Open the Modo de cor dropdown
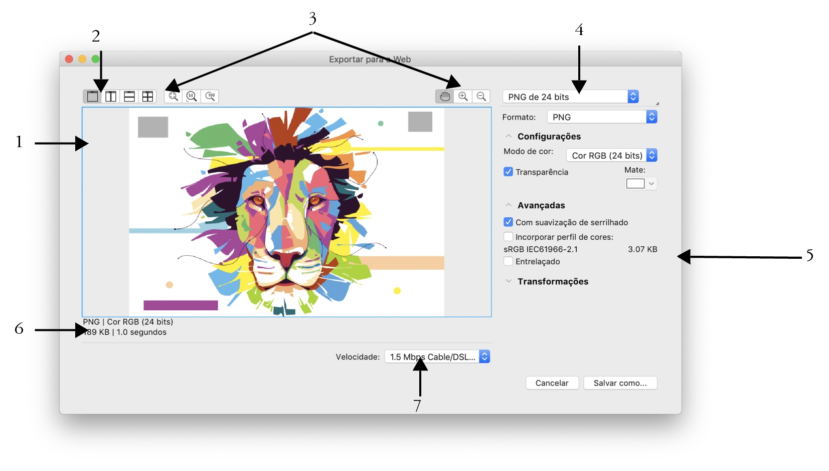This screenshot has height=471, width=829. [x=611, y=156]
